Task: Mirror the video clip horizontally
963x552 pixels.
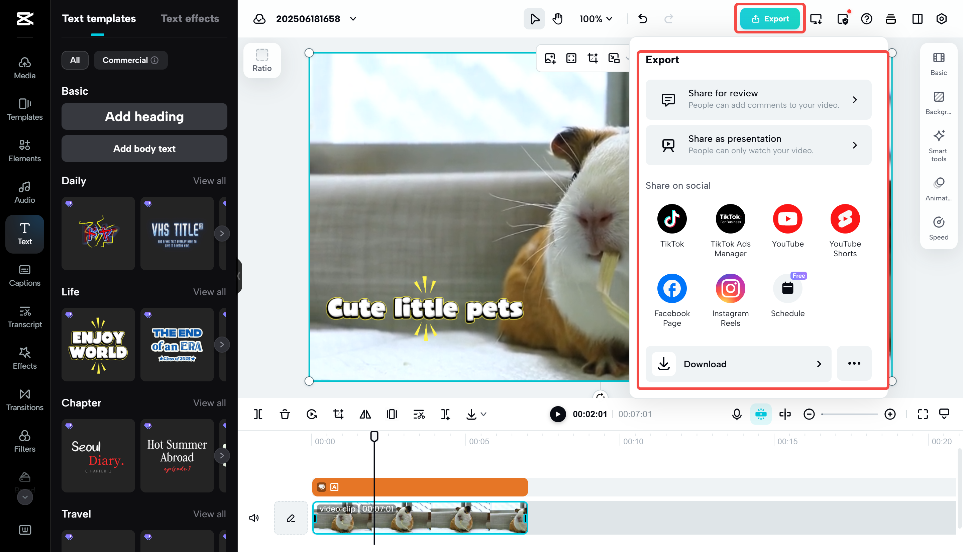Action: (x=365, y=414)
